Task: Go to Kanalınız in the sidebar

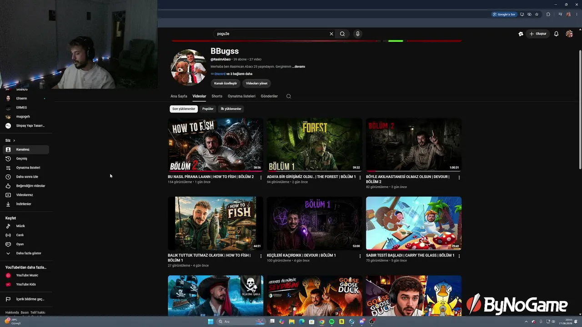Action: click(25, 149)
